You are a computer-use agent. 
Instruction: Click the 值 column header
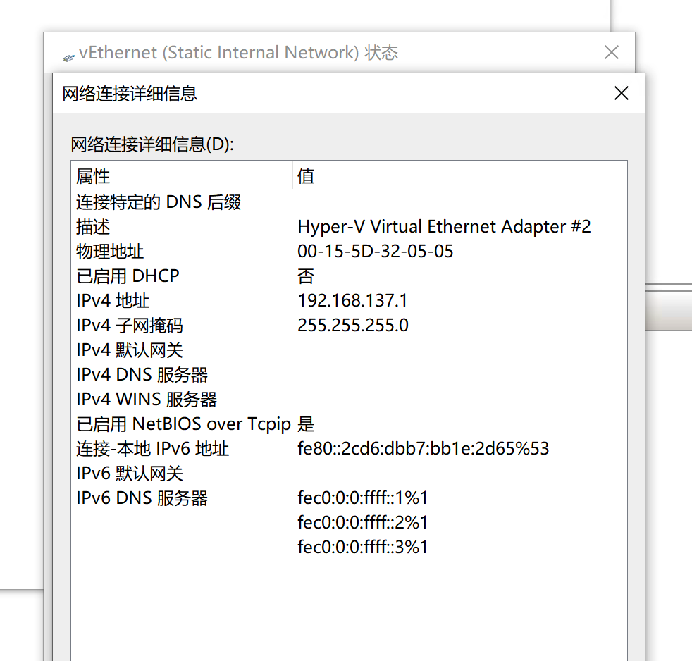coord(306,176)
